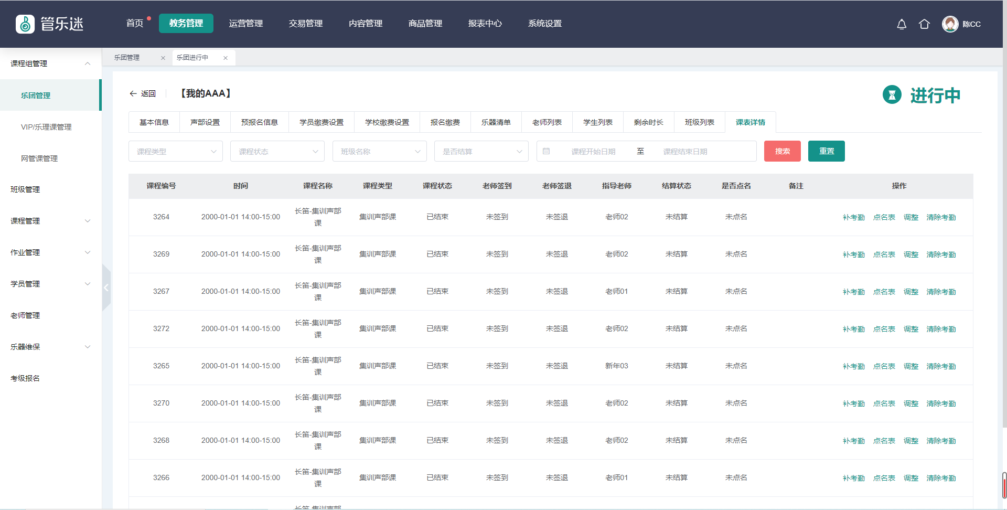Click the green 重置 button
Screen dimensions: 1007x510
point(826,151)
